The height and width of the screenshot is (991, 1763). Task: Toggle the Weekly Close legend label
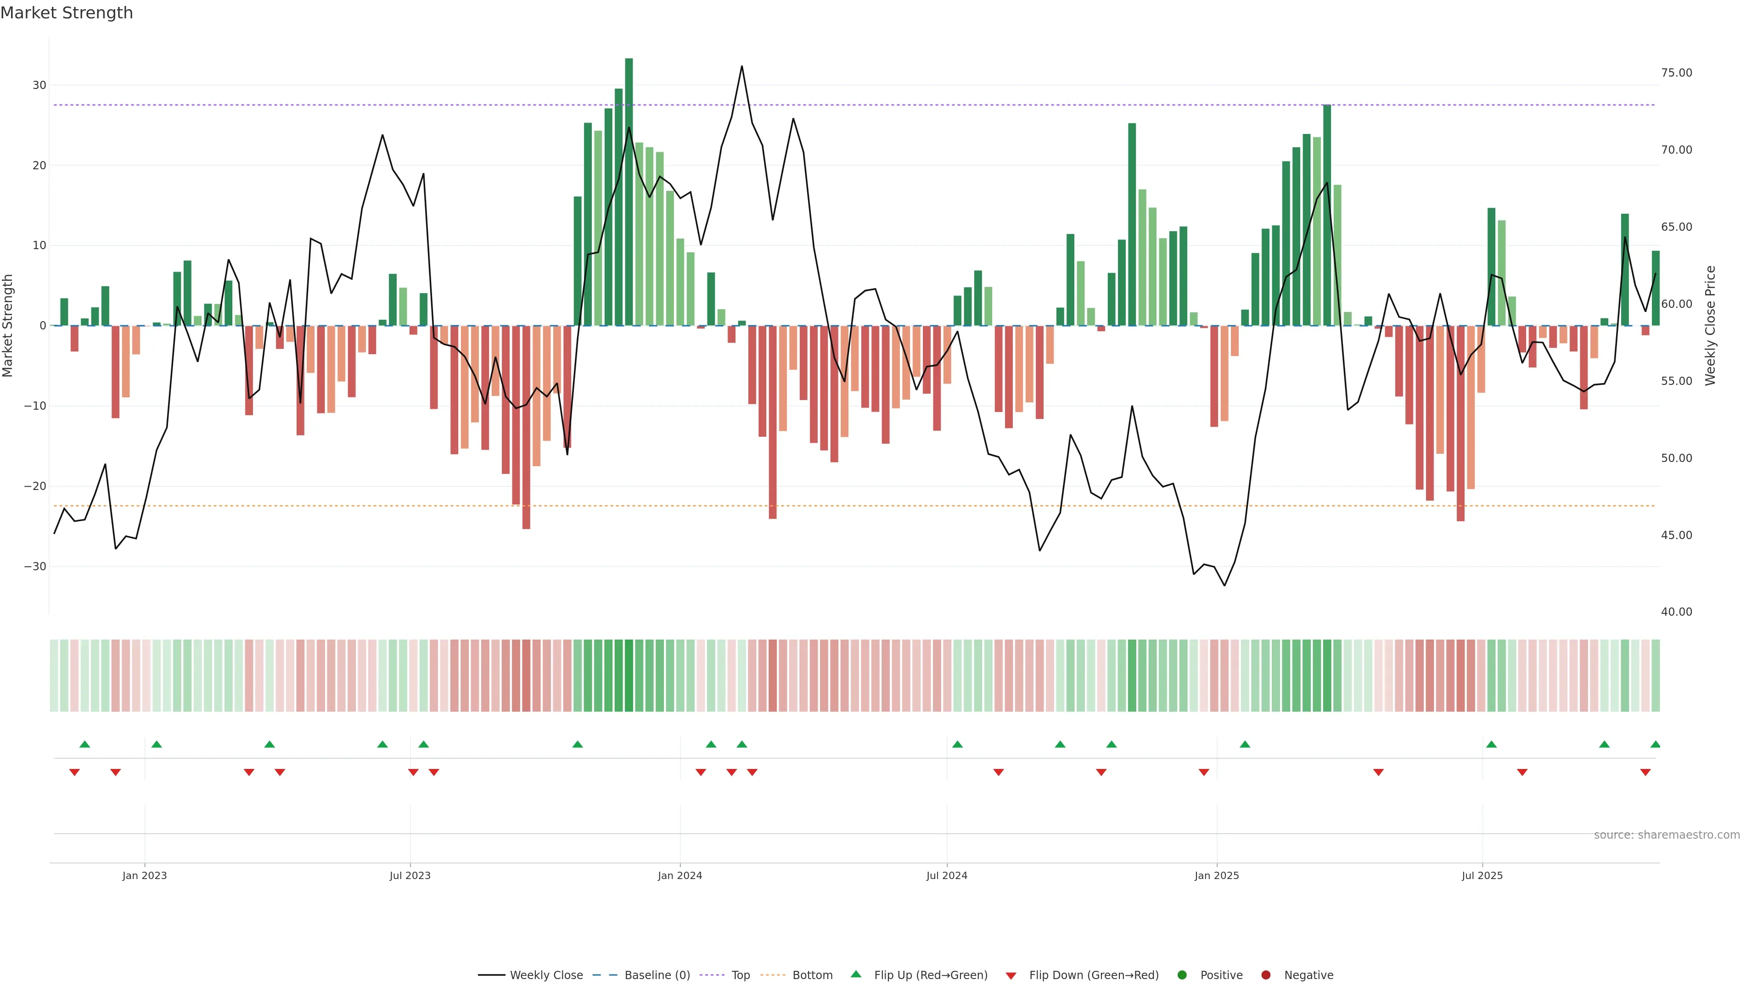[546, 974]
